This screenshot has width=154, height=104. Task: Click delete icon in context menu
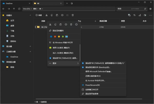point(71,24)
